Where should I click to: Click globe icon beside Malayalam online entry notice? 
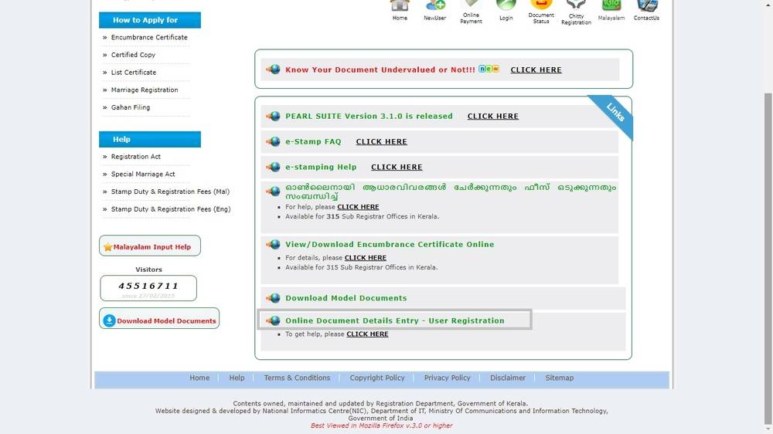[273, 192]
